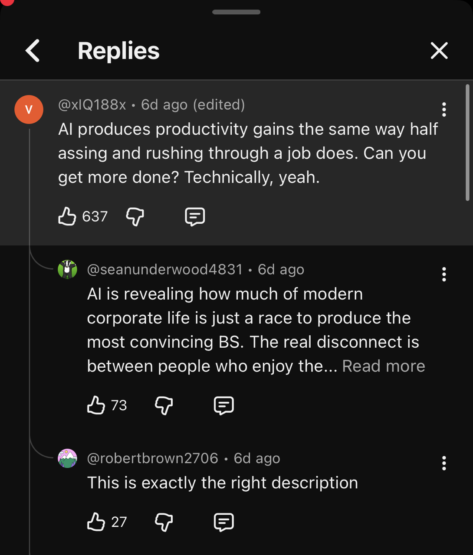
Task: Reply to the @xIQ188x comment
Action: pyautogui.click(x=195, y=216)
